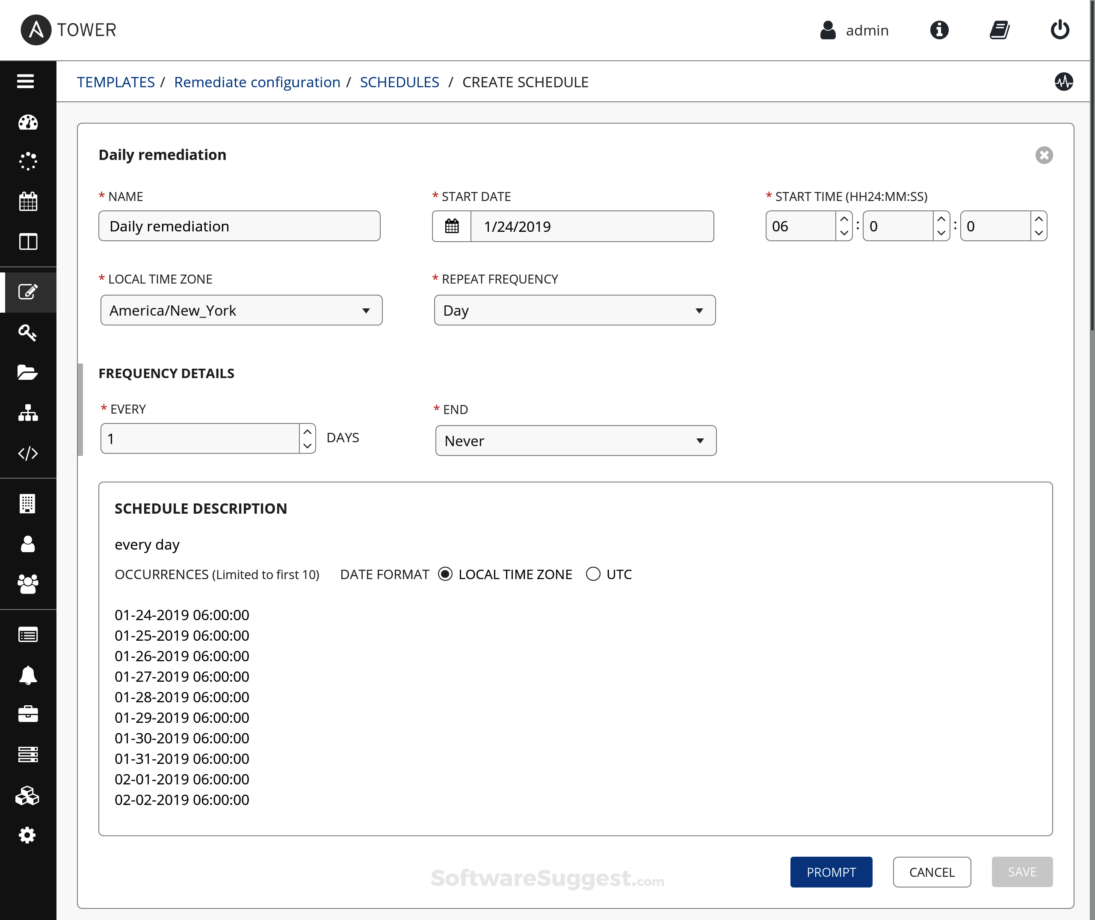Screen dimensions: 1095x920
Task: Open the Schedules calendar icon in sidebar
Action: tap(28, 201)
